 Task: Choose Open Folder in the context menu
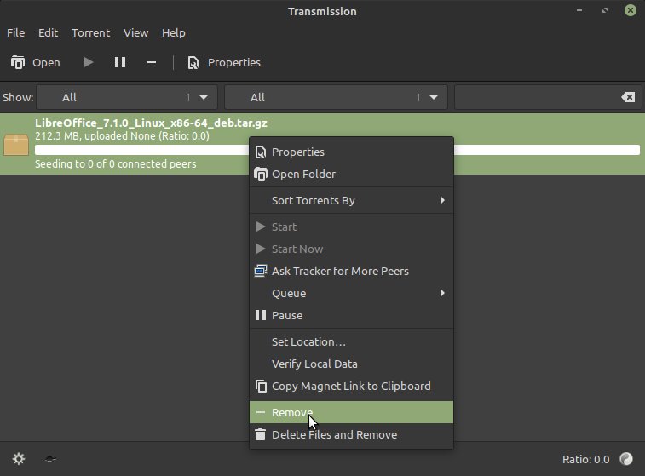pyautogui.click(x=351, y=175)
